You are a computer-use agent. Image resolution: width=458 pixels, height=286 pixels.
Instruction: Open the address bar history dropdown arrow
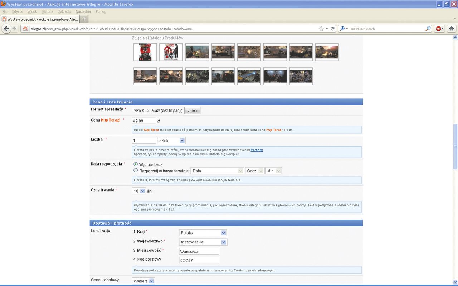click(326, 29)
